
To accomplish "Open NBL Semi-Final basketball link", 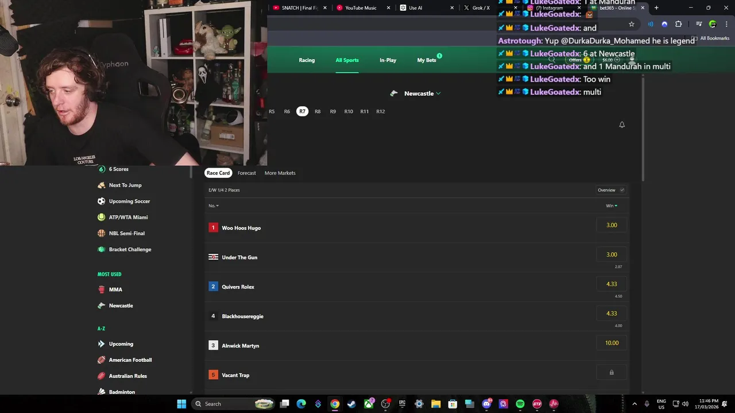I will tap(121, 233).
